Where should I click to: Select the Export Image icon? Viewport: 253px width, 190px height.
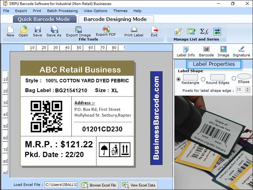78,32
